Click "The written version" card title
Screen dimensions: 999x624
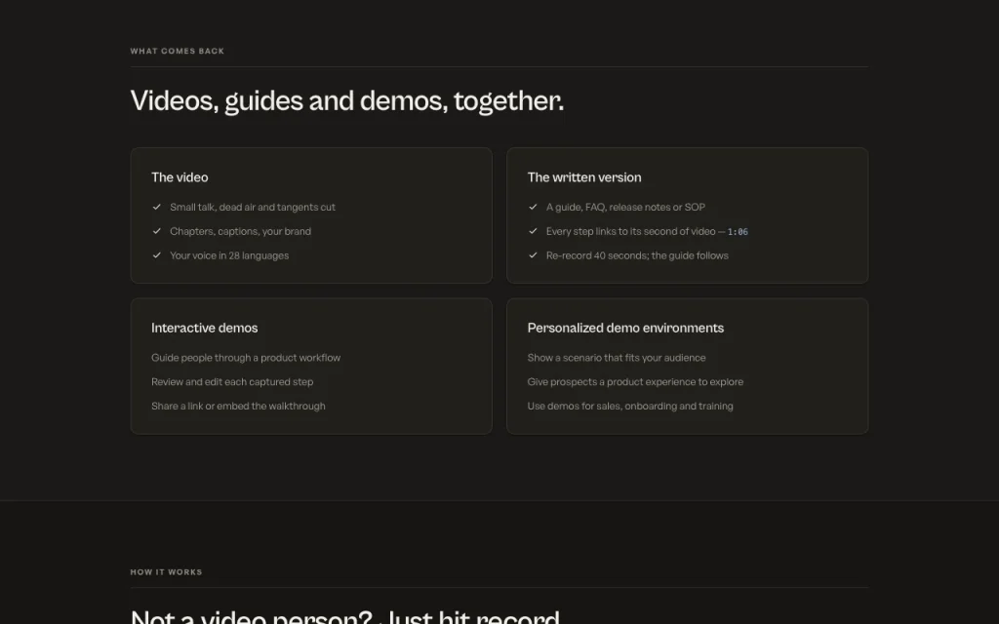coord(584,177)
